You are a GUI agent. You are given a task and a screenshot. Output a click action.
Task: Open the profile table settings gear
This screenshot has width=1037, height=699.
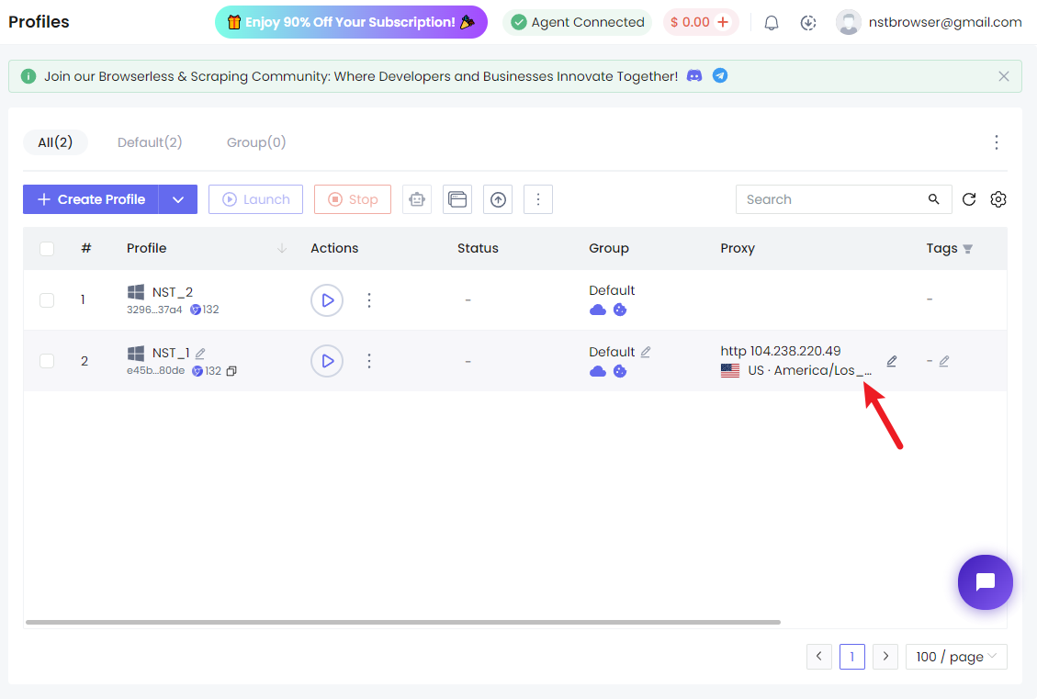tap(998, 199)
